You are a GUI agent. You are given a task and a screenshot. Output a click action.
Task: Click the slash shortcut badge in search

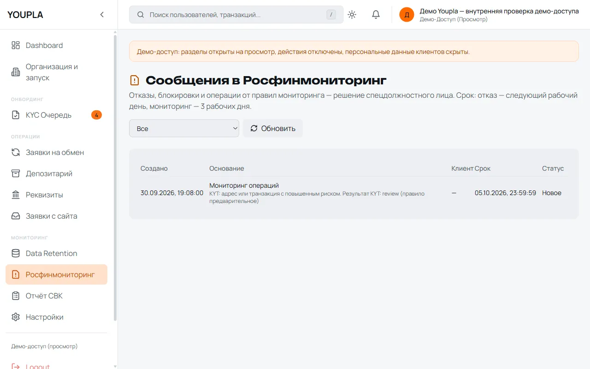coord(331,15)
